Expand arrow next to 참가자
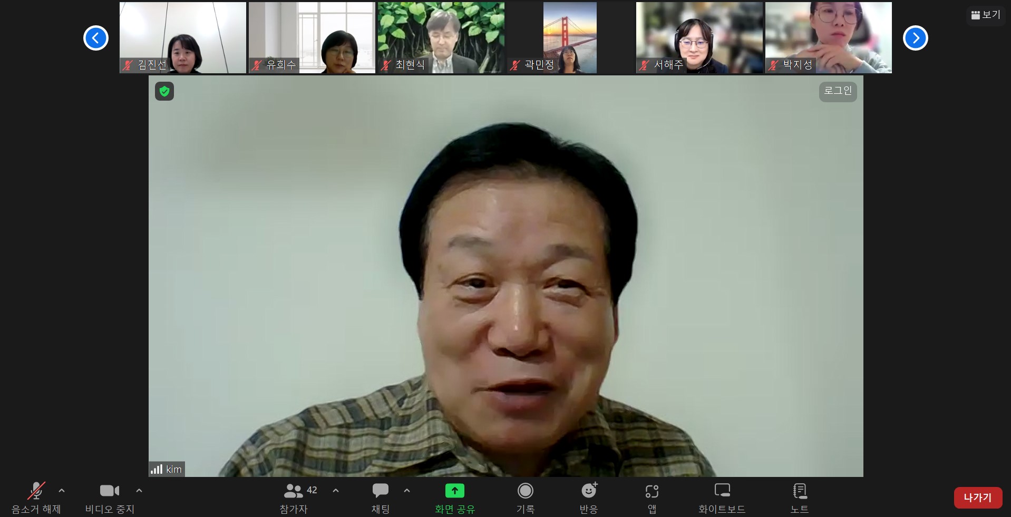 click(x=336, y=491)
